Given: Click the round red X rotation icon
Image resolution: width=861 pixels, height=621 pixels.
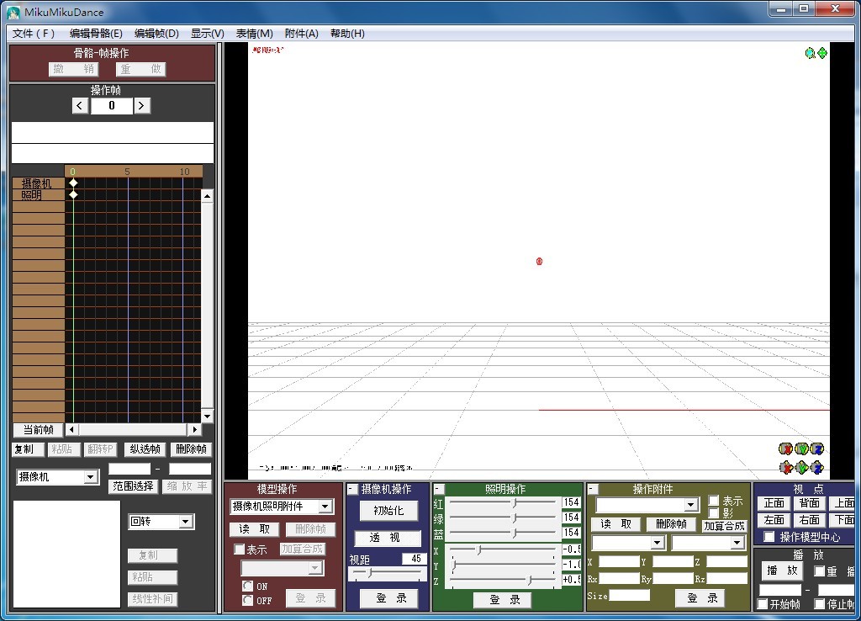Looking at the screenshot, I should pos(786,449).
